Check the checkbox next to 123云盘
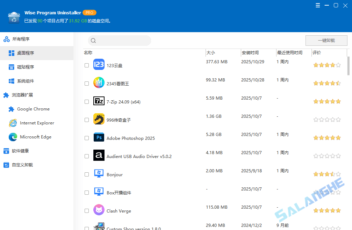The width and height of the screenshot is (352, 230). 86,65
